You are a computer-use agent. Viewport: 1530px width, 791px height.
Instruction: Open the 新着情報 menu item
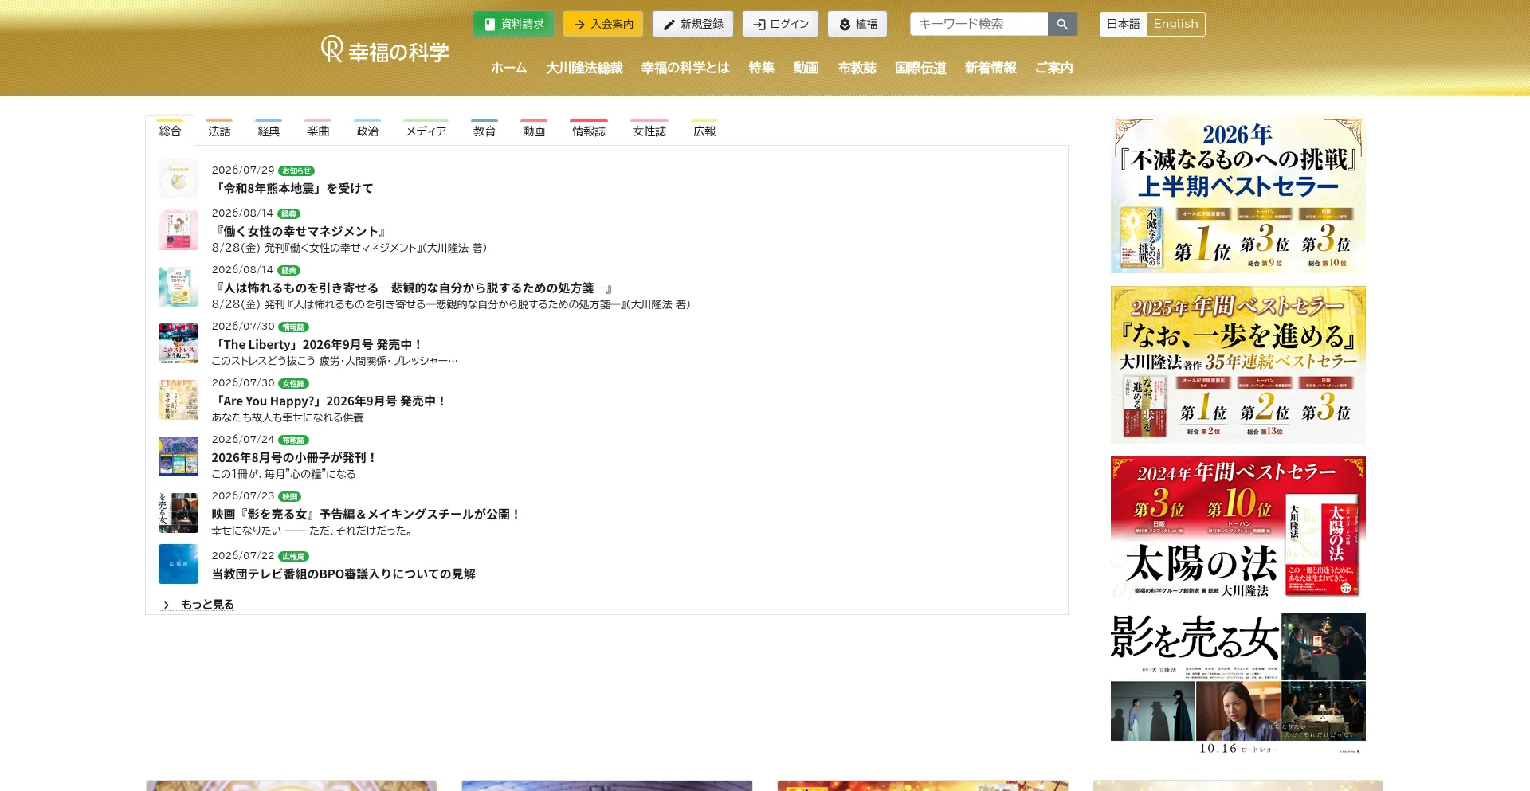(x=991, y=68)
